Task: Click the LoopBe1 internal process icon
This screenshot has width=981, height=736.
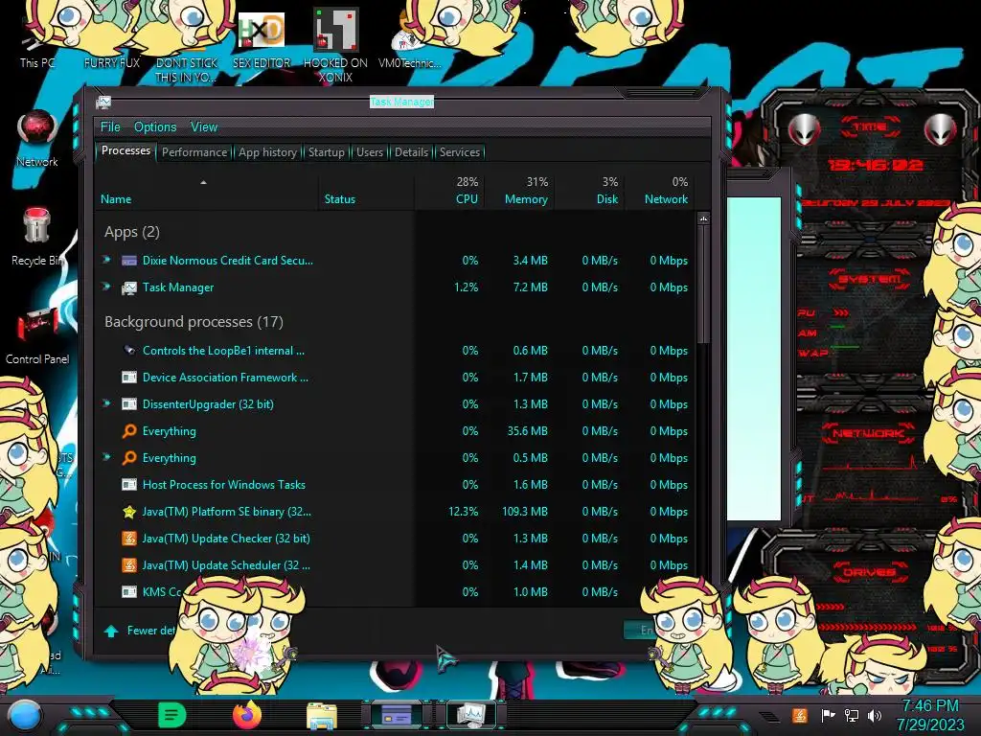Action: (129, 351)
